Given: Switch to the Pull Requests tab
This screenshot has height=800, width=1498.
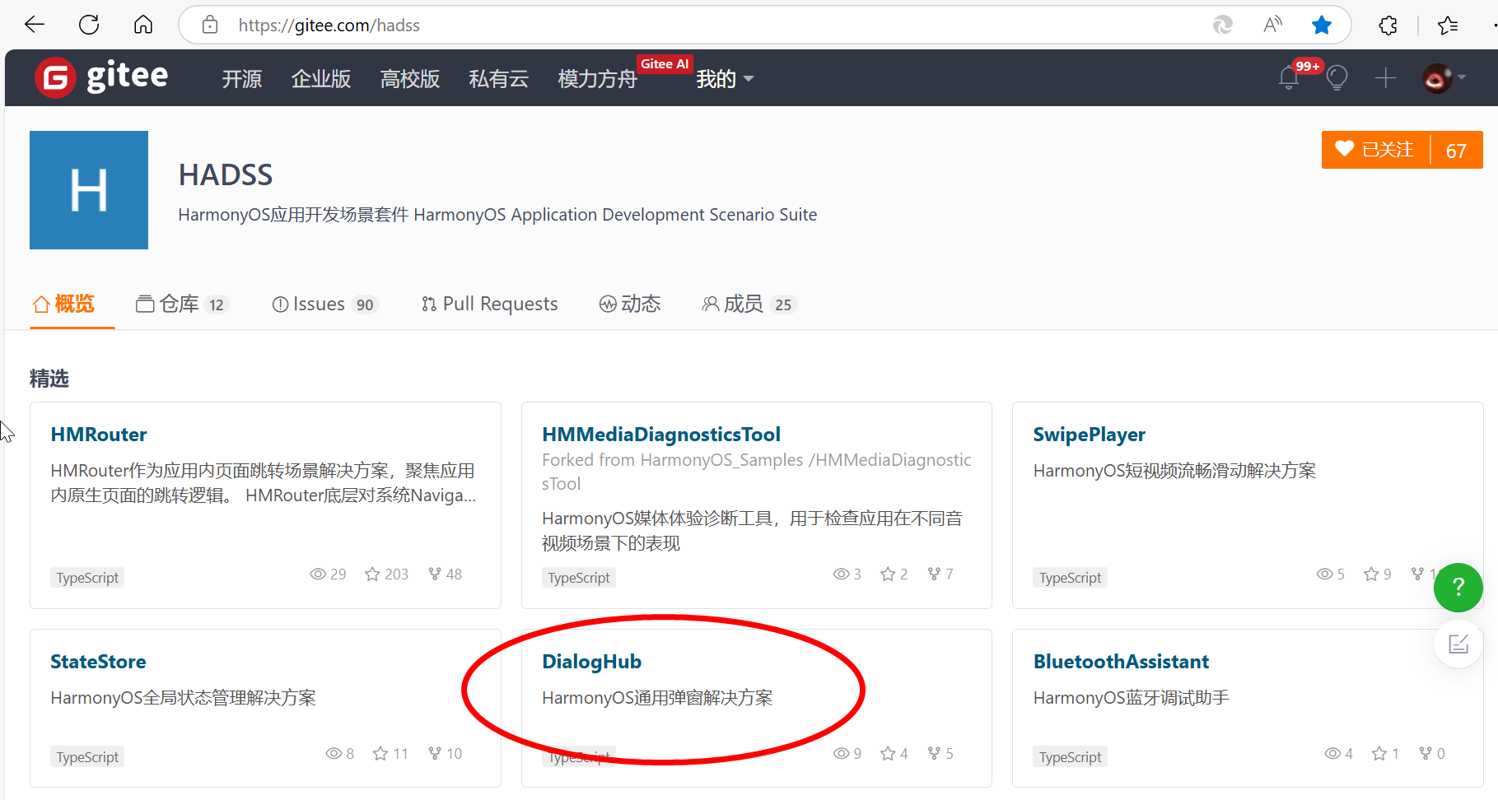Looking at the screenshot, I should click(489, 305).
